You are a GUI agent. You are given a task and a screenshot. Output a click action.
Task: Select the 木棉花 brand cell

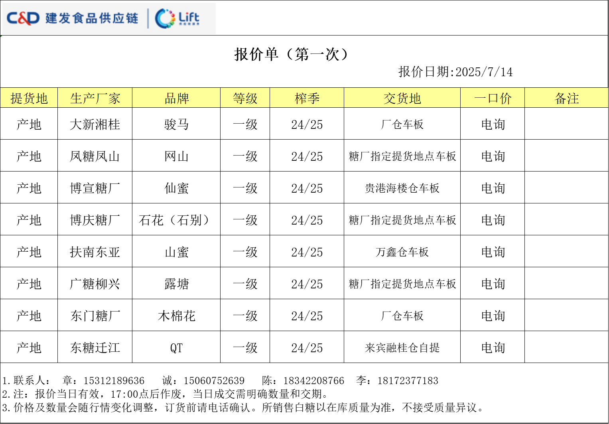pos(176,316)
